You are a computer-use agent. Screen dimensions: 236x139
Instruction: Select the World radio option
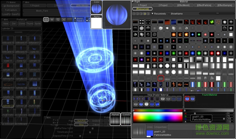(x=75, y=19)
